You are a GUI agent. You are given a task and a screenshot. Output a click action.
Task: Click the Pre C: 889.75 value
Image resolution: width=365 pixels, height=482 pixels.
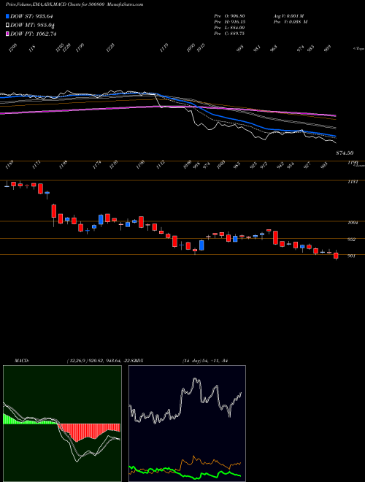229,34
